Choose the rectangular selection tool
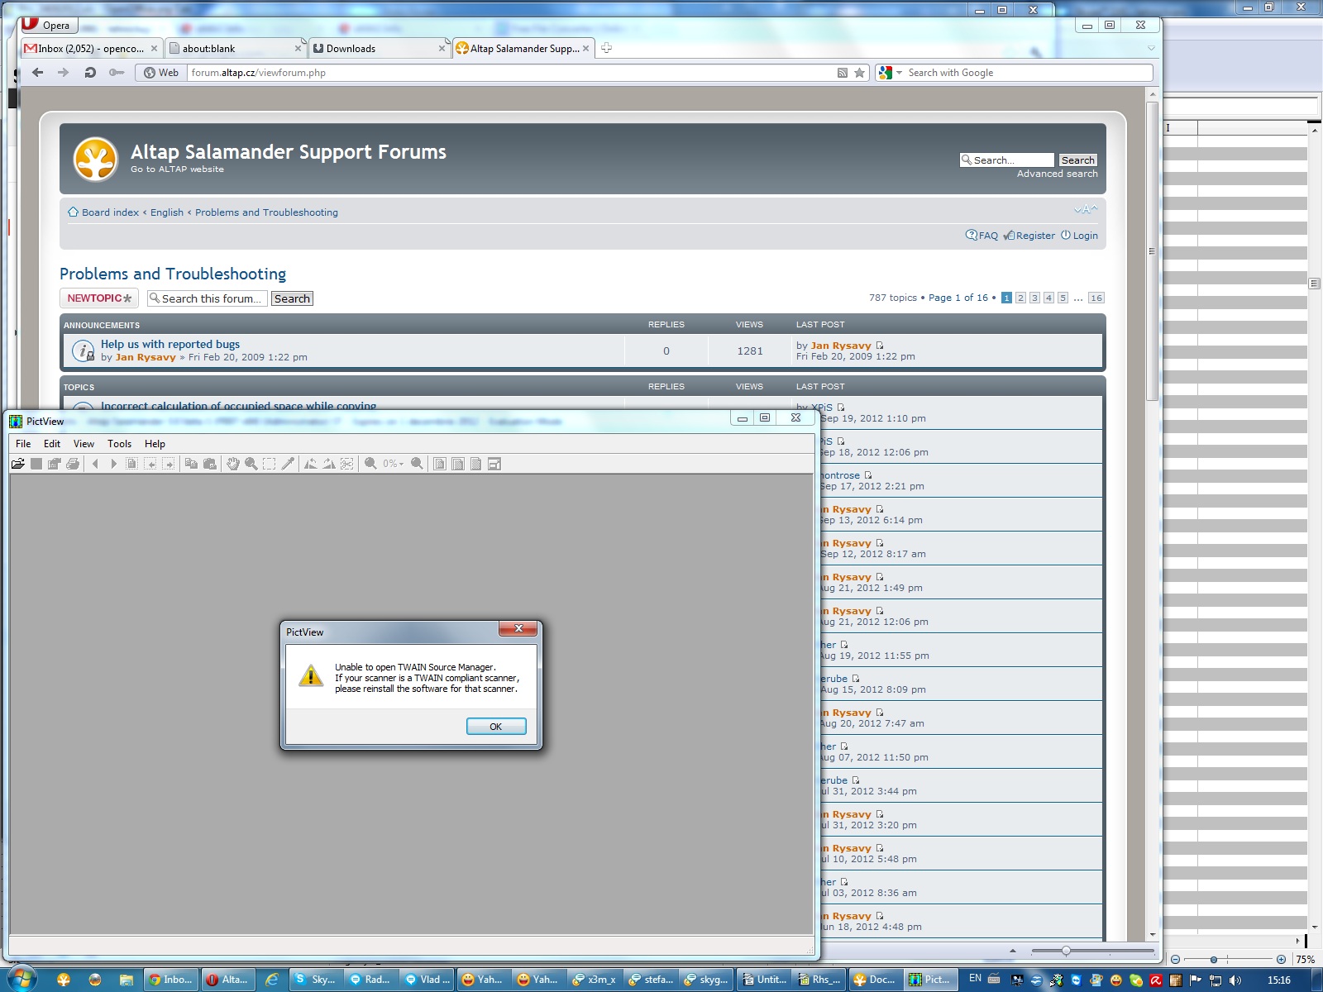This screenshot has height=992, width=1323. pyautogui.click(x=269, y=464)
